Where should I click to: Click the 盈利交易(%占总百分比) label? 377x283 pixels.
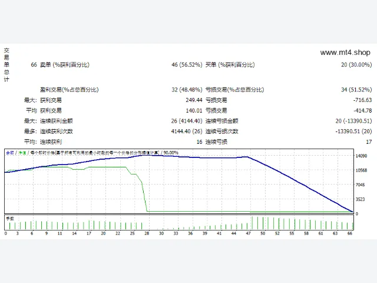click(x=70, y=90)
